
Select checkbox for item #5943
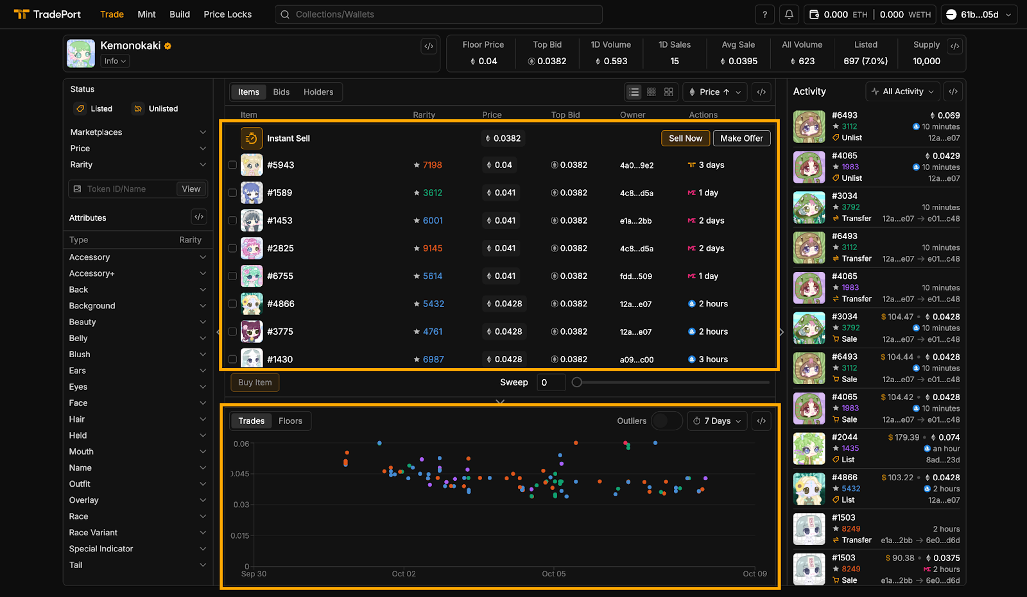[233, 165]
